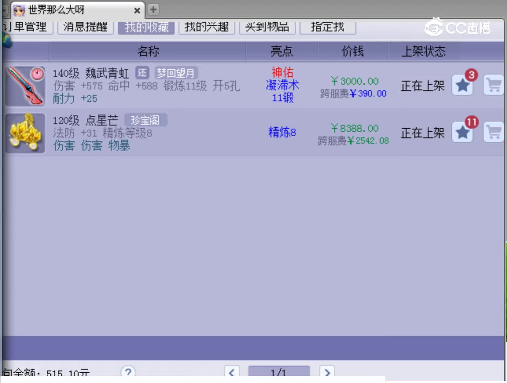The image size is (507, 383).
Task: Open the 消息提醒 tab
Action: (86, 27)
